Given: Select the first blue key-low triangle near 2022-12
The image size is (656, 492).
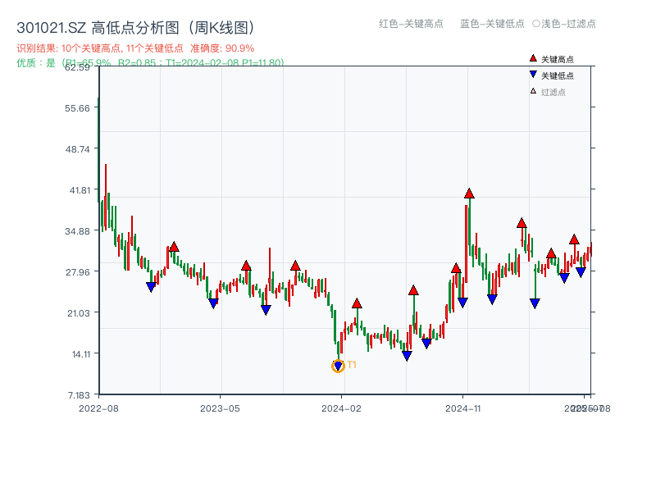Looking at the screenshot, I should (x=151, y=287).
